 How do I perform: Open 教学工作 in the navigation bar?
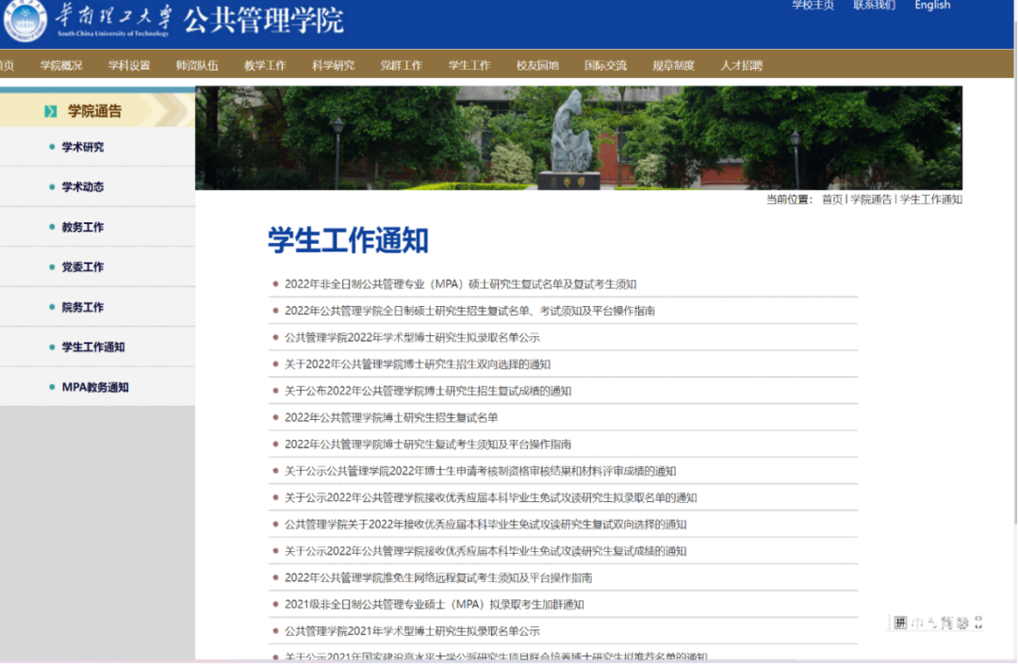click(x=265, y=66)
